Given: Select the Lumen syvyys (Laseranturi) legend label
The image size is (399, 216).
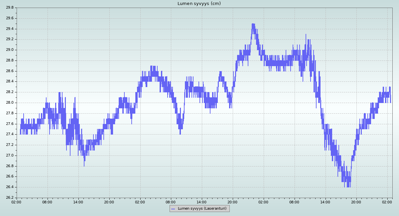Looking at the screenshot, I should pyautogui.click(x=202, y=209).
